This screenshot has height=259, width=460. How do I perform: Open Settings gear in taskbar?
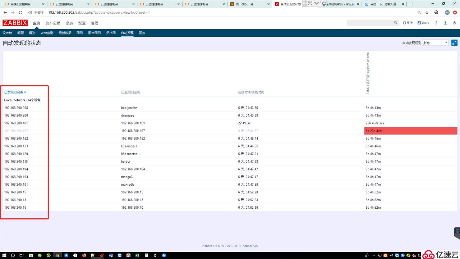[x=155, y=255]
